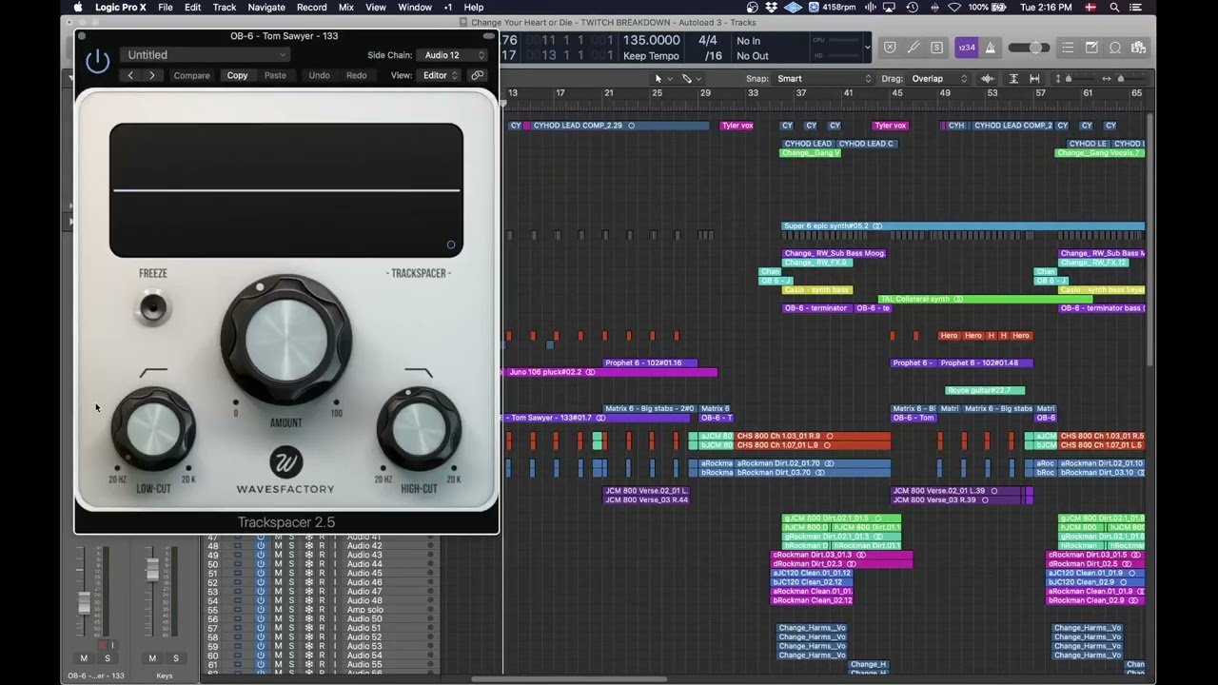This screenshot has width=1218, height=685.
Task: Open the Record menu
Action: pos(312,7)
